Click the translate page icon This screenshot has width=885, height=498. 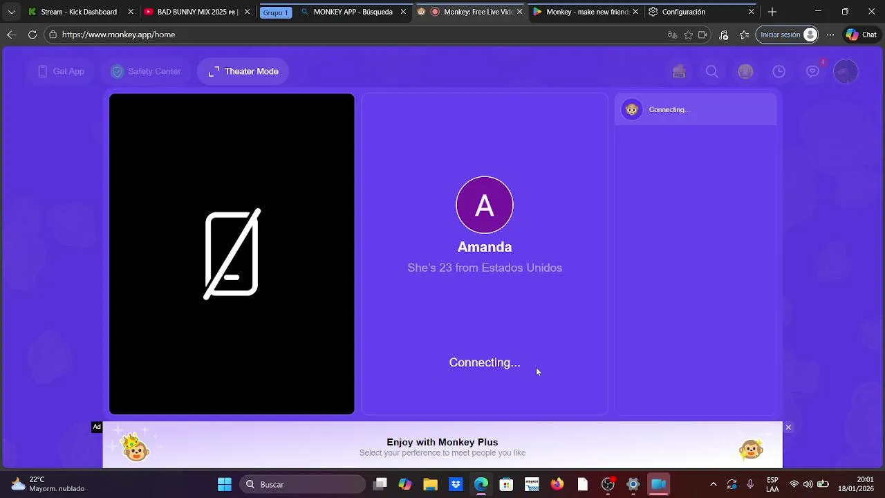click(x=672, y=35)
